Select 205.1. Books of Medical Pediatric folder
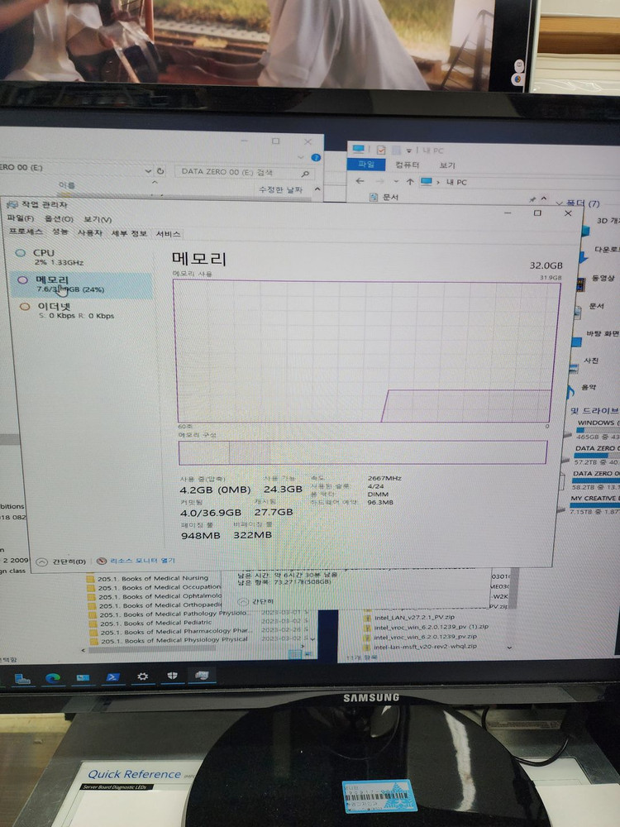Image resolution: width=620 pixels, height=827 pixels. point(150,623)
